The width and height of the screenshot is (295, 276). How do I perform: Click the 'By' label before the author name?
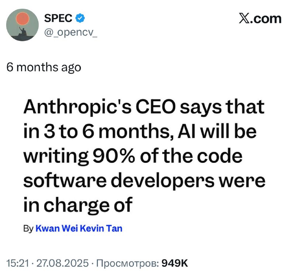[x=28, y=228]
